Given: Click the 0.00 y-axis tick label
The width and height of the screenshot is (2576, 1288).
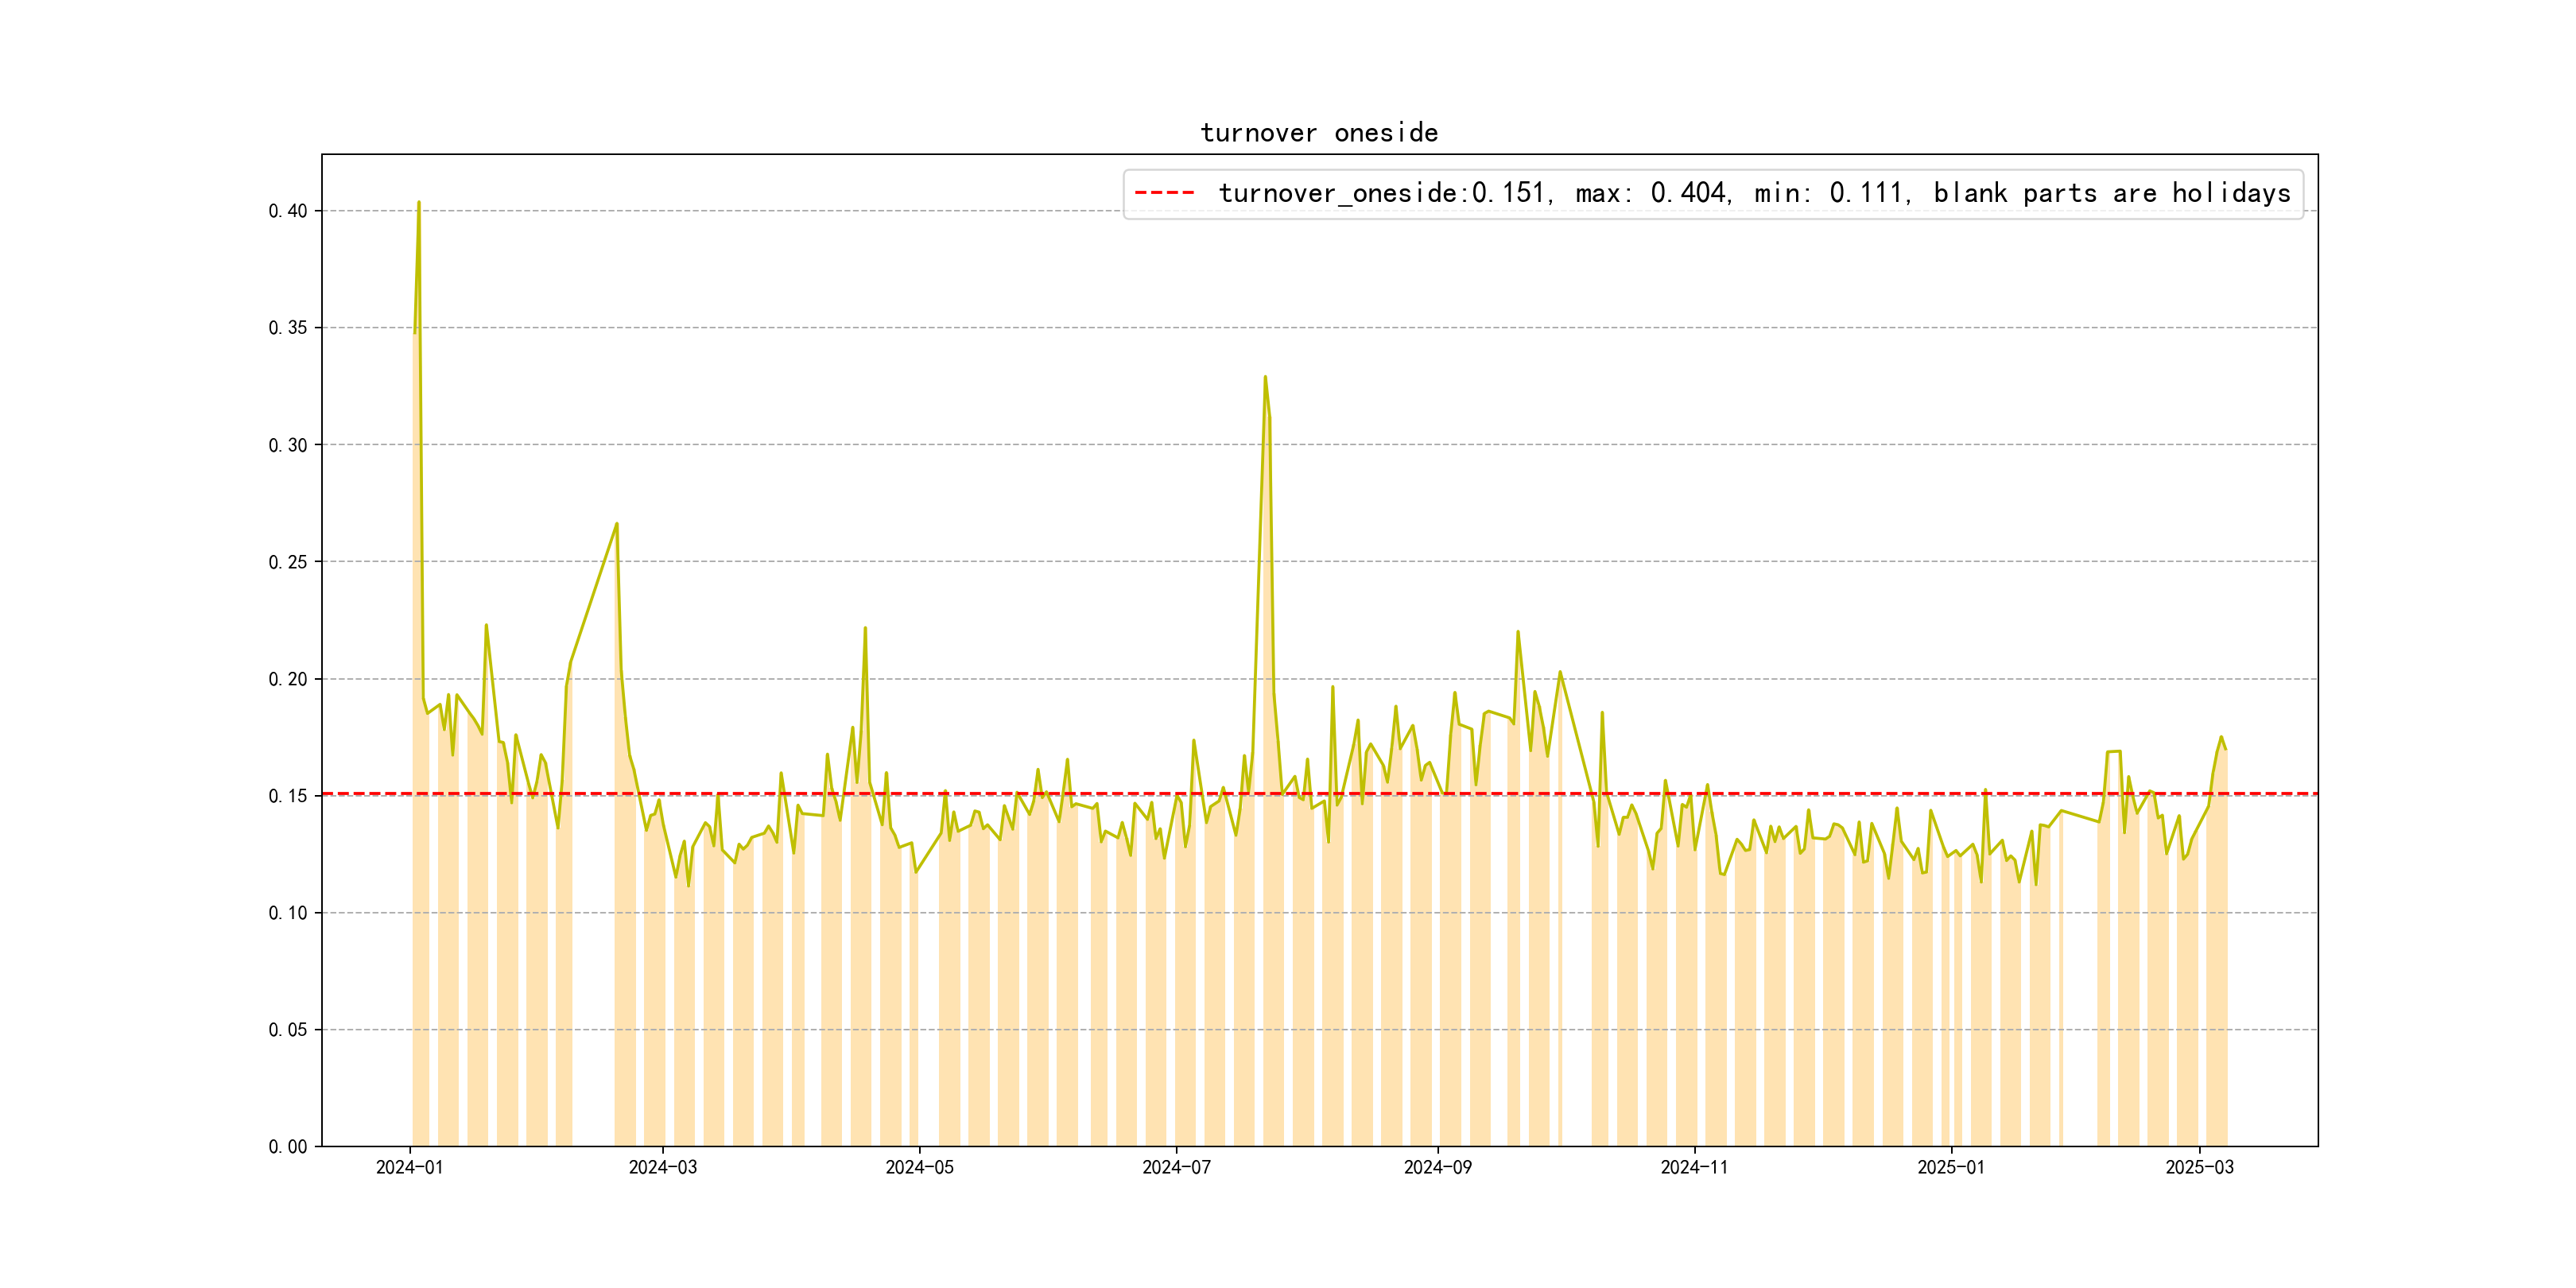Looking at the screenshot, I should click(x=288, y=1147).
